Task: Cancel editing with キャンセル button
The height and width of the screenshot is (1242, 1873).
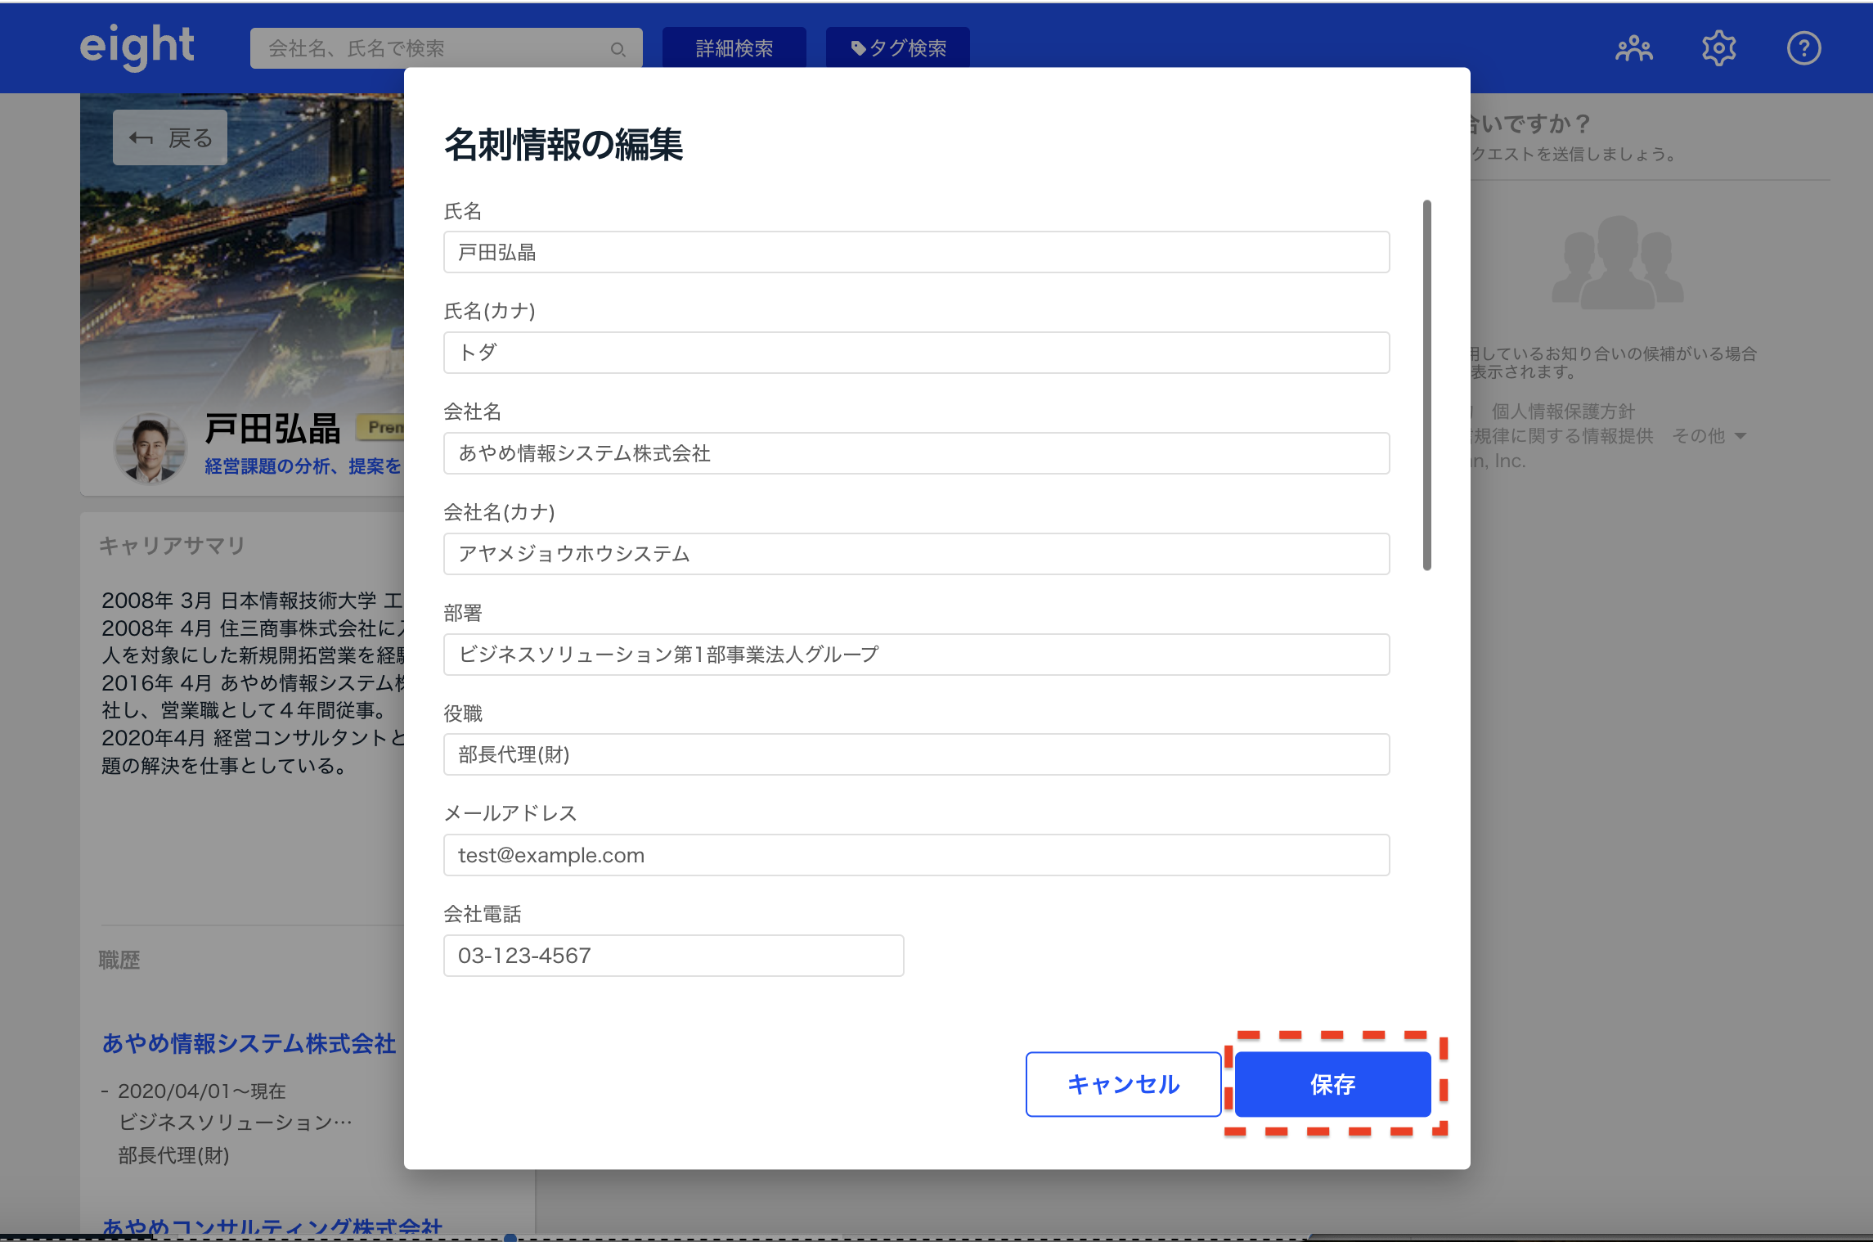Action: (x=1123, y=1084)
